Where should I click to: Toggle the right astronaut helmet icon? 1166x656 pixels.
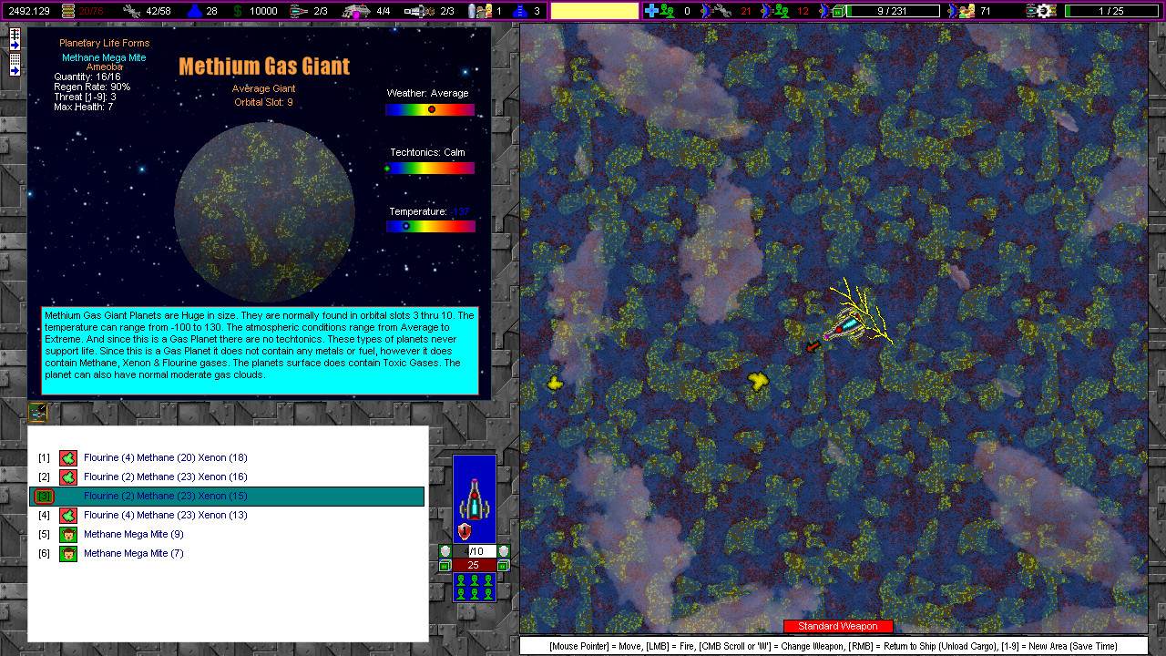pos(503,550)
